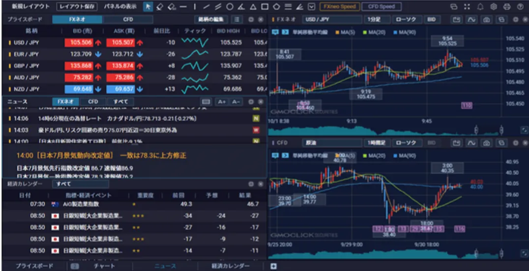Open the printer icon in top bar

[x=506, y=7]
